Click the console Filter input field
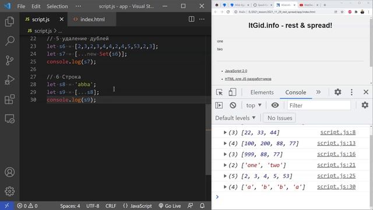The width and height of the screenshot is (373, 210). 319,105
